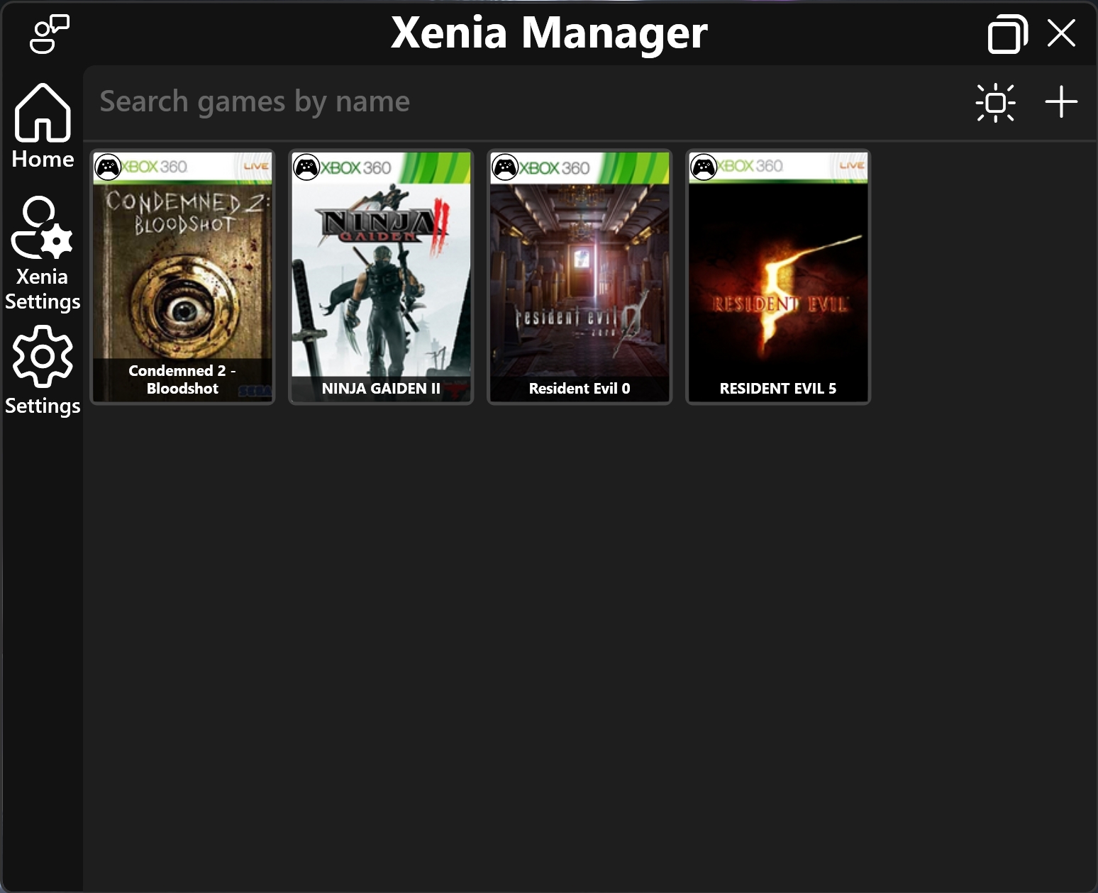Click controller icon on Resident Evil 0 cover
The width and height of the screenshot is (1098, 893).
[505, 167]
